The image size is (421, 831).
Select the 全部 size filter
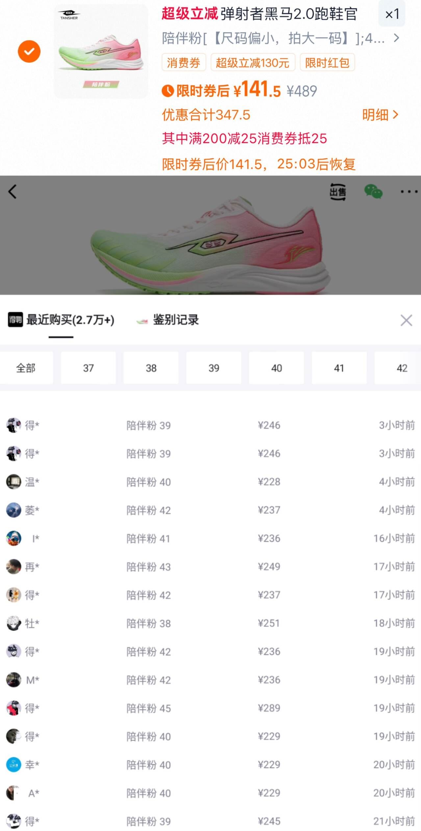pyautogui.click(x=26, y=368)
